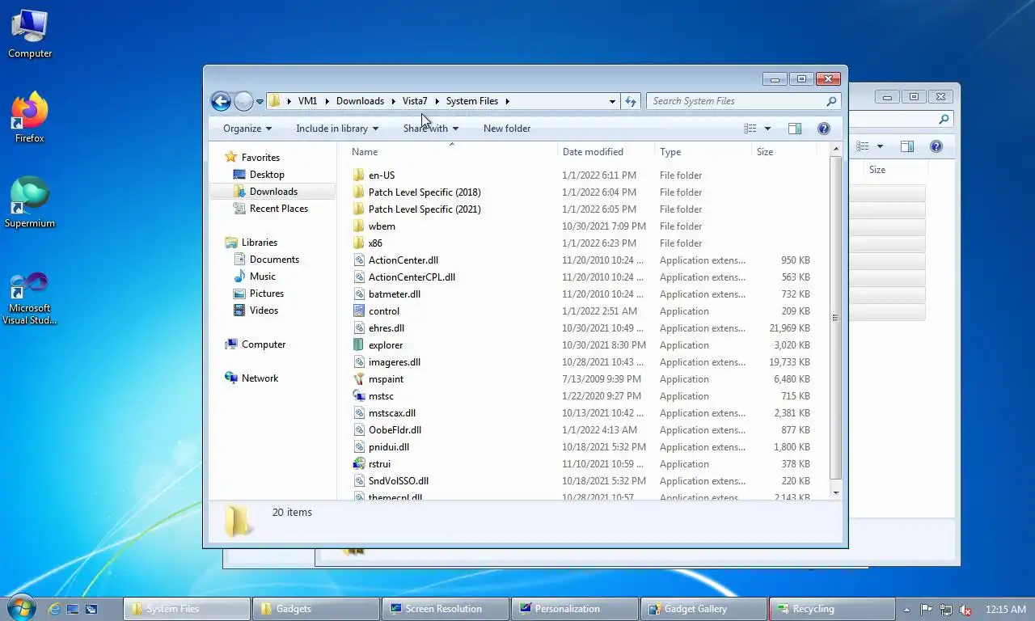Click the New folder button

[507, 129]
